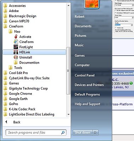Open the Music library
134x141 pixels.
[x=79, y=45]
